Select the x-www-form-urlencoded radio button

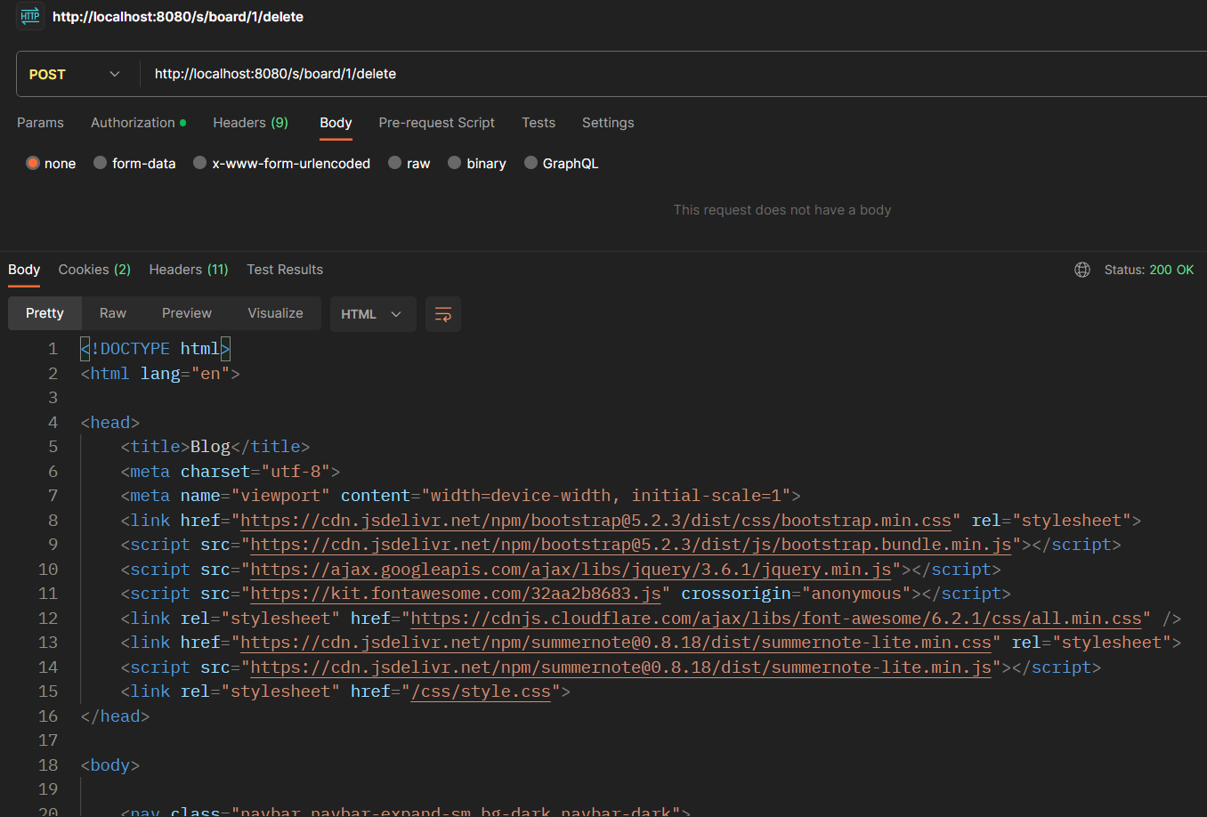200,163
